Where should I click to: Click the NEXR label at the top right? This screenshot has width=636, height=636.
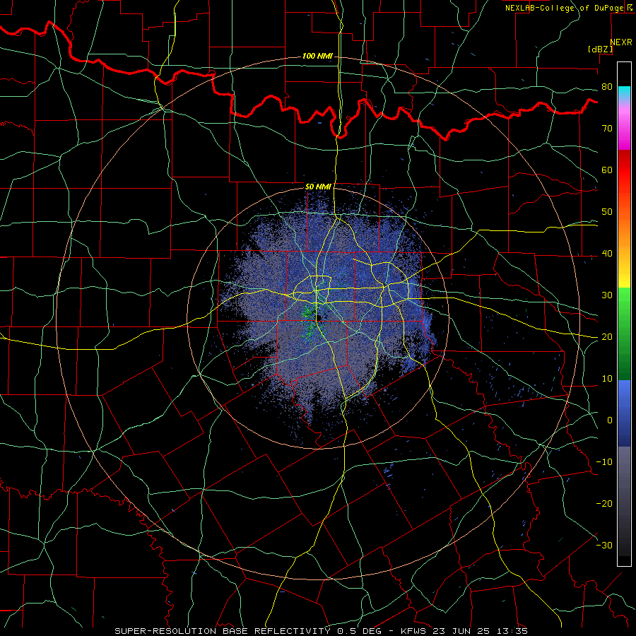(x=621, y=42)
